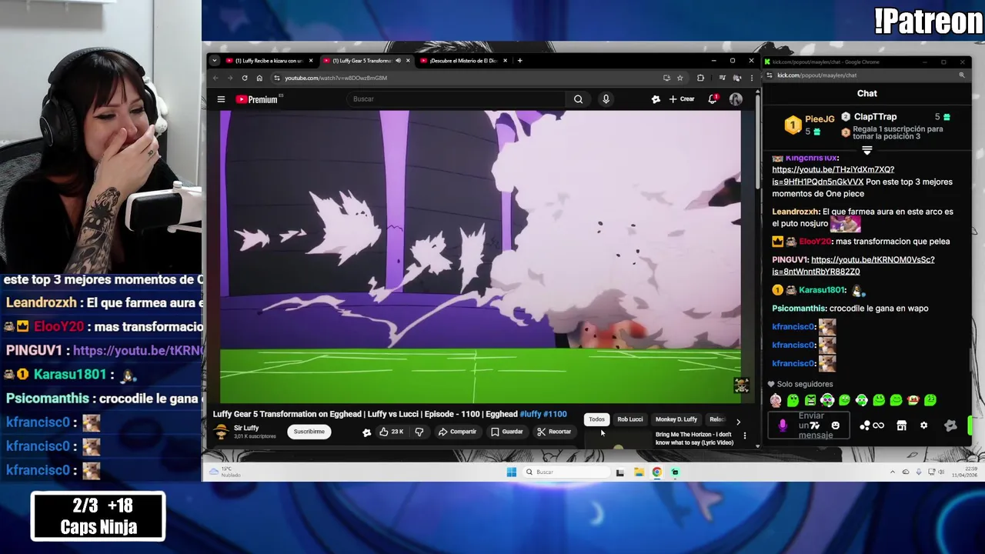
Task: Open the Chrome extensions puzzle icon
Action: [700, 78]
